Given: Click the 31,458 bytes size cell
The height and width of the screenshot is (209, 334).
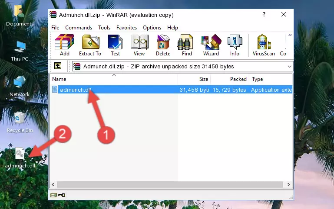Looking at the screenshot, I should pos(194,90).
